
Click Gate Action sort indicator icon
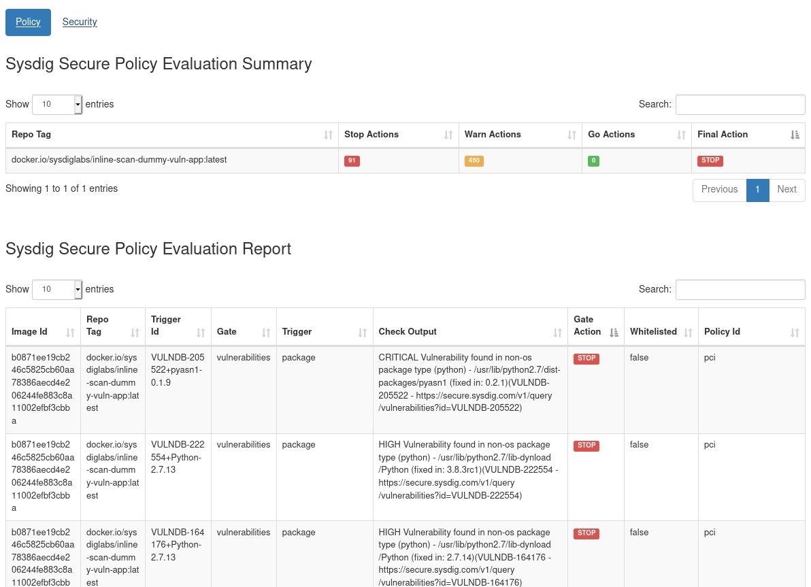coord(614,332)
